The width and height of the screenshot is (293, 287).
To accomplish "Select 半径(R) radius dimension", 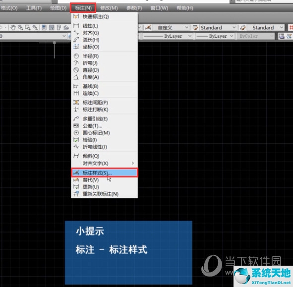I will pos(105,56).
